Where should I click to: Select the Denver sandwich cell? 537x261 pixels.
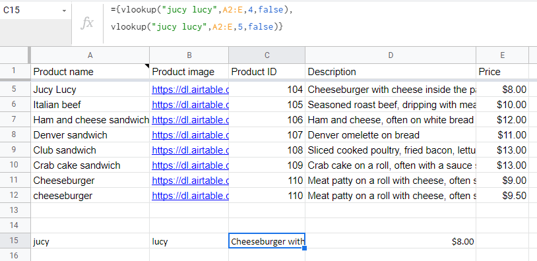point(90,134)
